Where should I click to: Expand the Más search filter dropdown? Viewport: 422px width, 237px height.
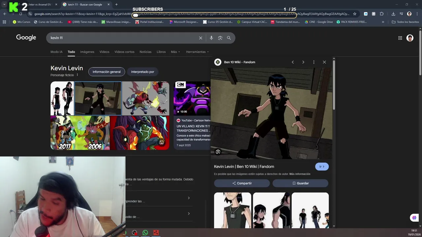coord(175,52)
